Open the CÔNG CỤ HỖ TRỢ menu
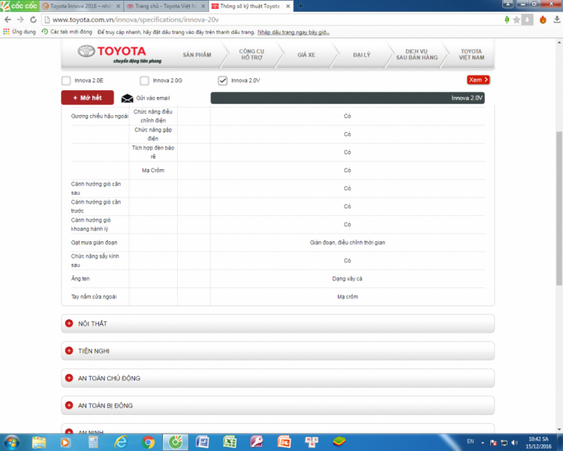The height and width of the screenshot is (451, 563). 251,54
